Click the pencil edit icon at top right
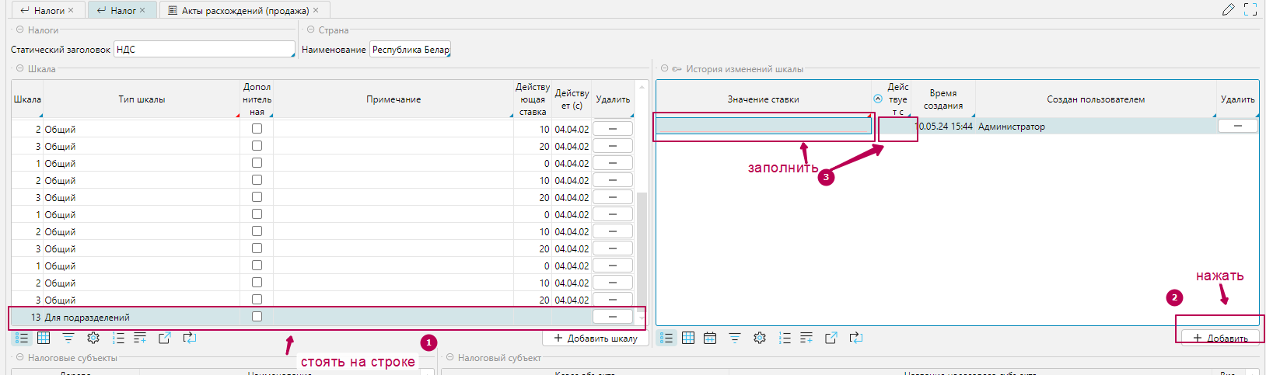 tap(1229, 9)
